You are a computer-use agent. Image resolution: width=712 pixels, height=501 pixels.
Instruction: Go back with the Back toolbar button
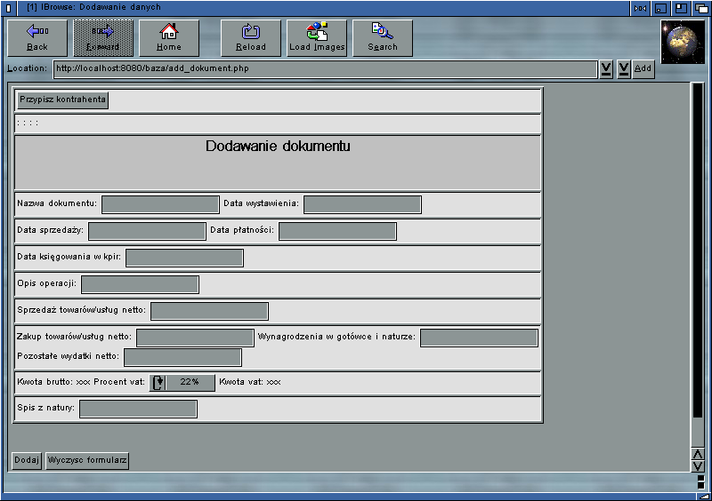click(37, 38)
